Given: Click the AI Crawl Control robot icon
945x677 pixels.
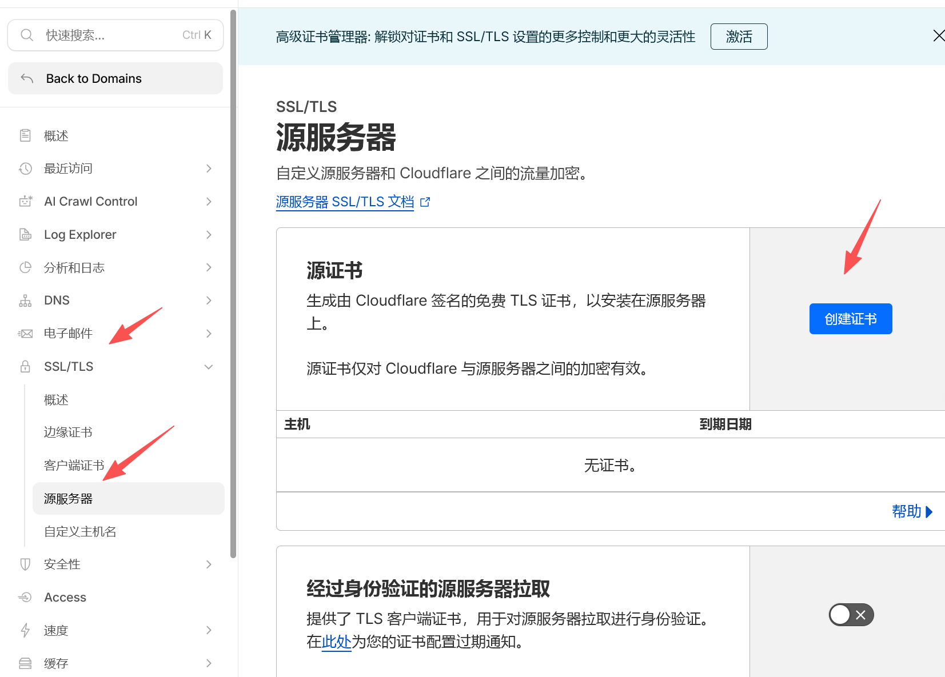Looking at the screenshot, I should tap(25, 202).
